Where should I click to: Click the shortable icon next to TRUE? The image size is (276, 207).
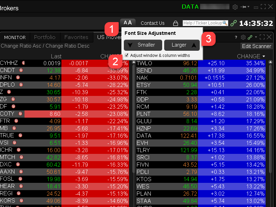tap(20, 135)
